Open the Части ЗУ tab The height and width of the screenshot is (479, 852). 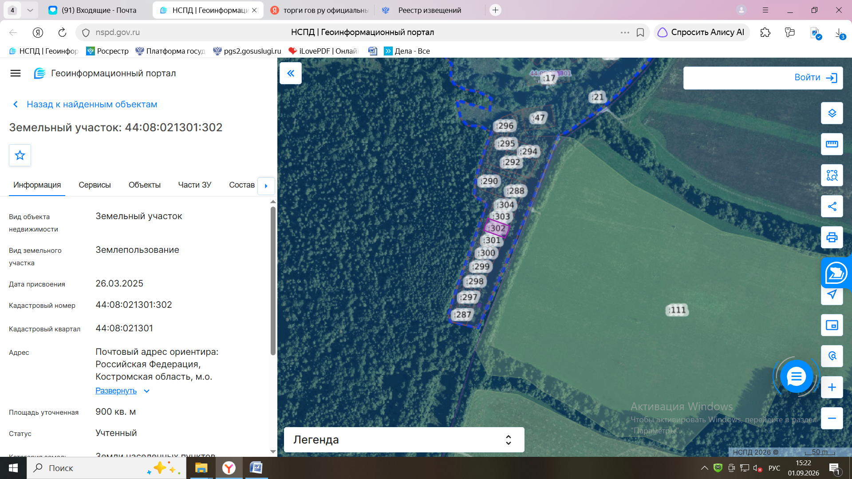coord(194,185)
